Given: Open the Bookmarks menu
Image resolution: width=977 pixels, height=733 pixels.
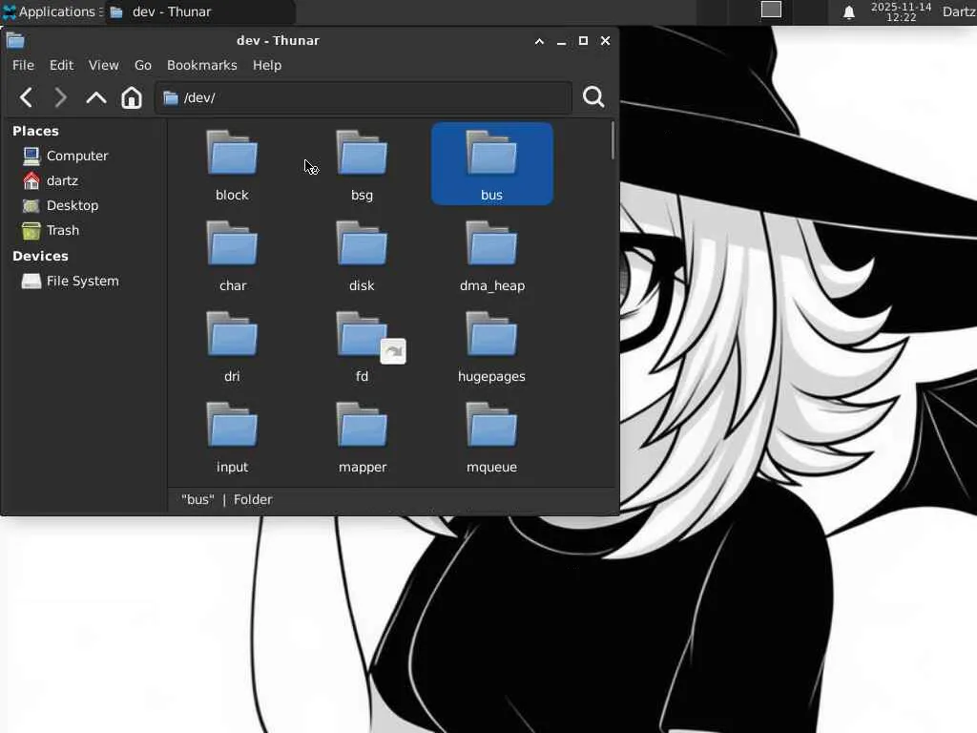Looking at the screenshot, I should pyautogui.click(x=202, y=66).
